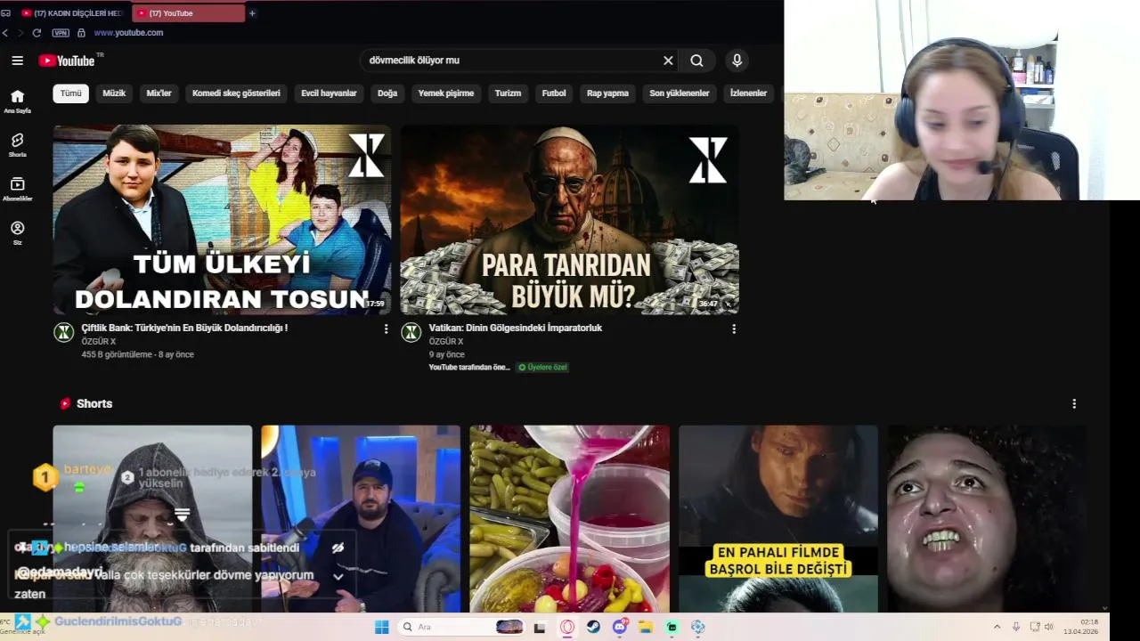Expand the pinned chat message chevron
The image size is (1140, 641).
tap(338, 577)
